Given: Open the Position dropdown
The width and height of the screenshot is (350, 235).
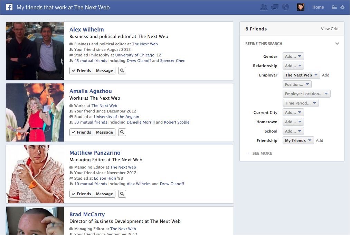Looking at the screenshot, I should 297,84.
